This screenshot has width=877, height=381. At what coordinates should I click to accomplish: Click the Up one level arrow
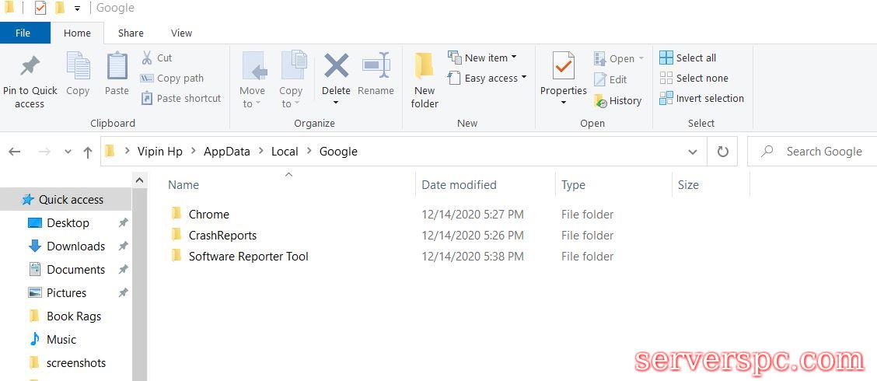(x=87, y=152)
